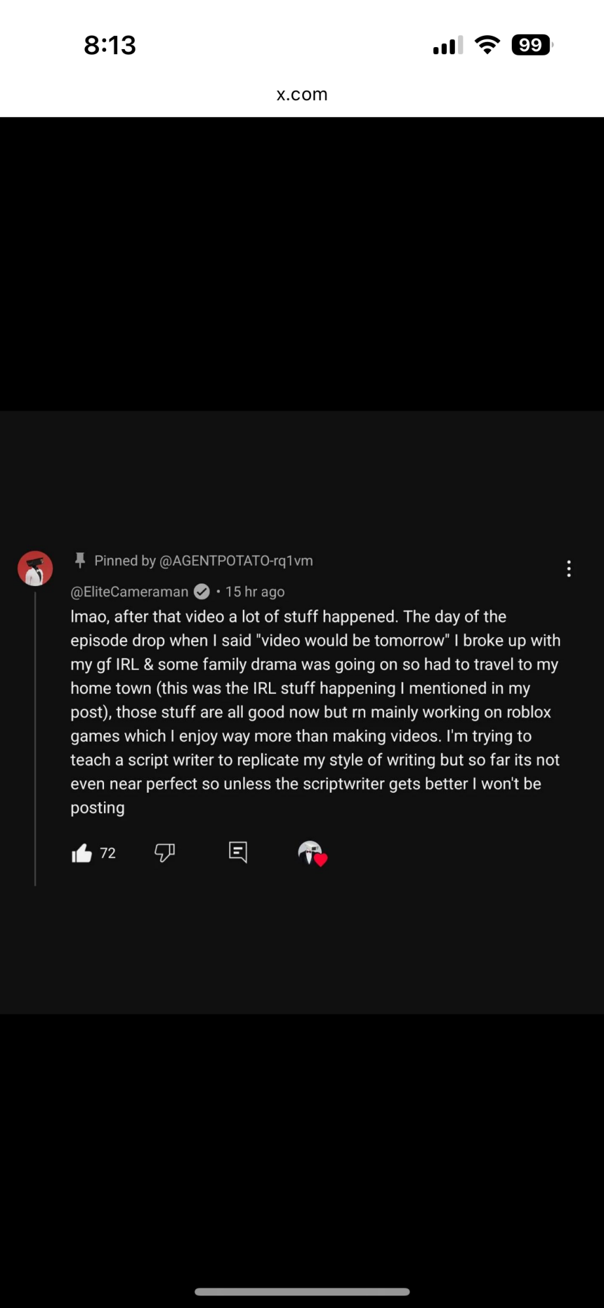Open the @EliteCameraman channel link

tap(130, 592)
